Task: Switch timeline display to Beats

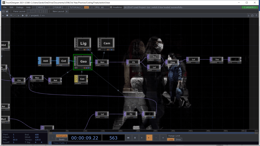Action: pyautogui.click(x=61, y=139)
